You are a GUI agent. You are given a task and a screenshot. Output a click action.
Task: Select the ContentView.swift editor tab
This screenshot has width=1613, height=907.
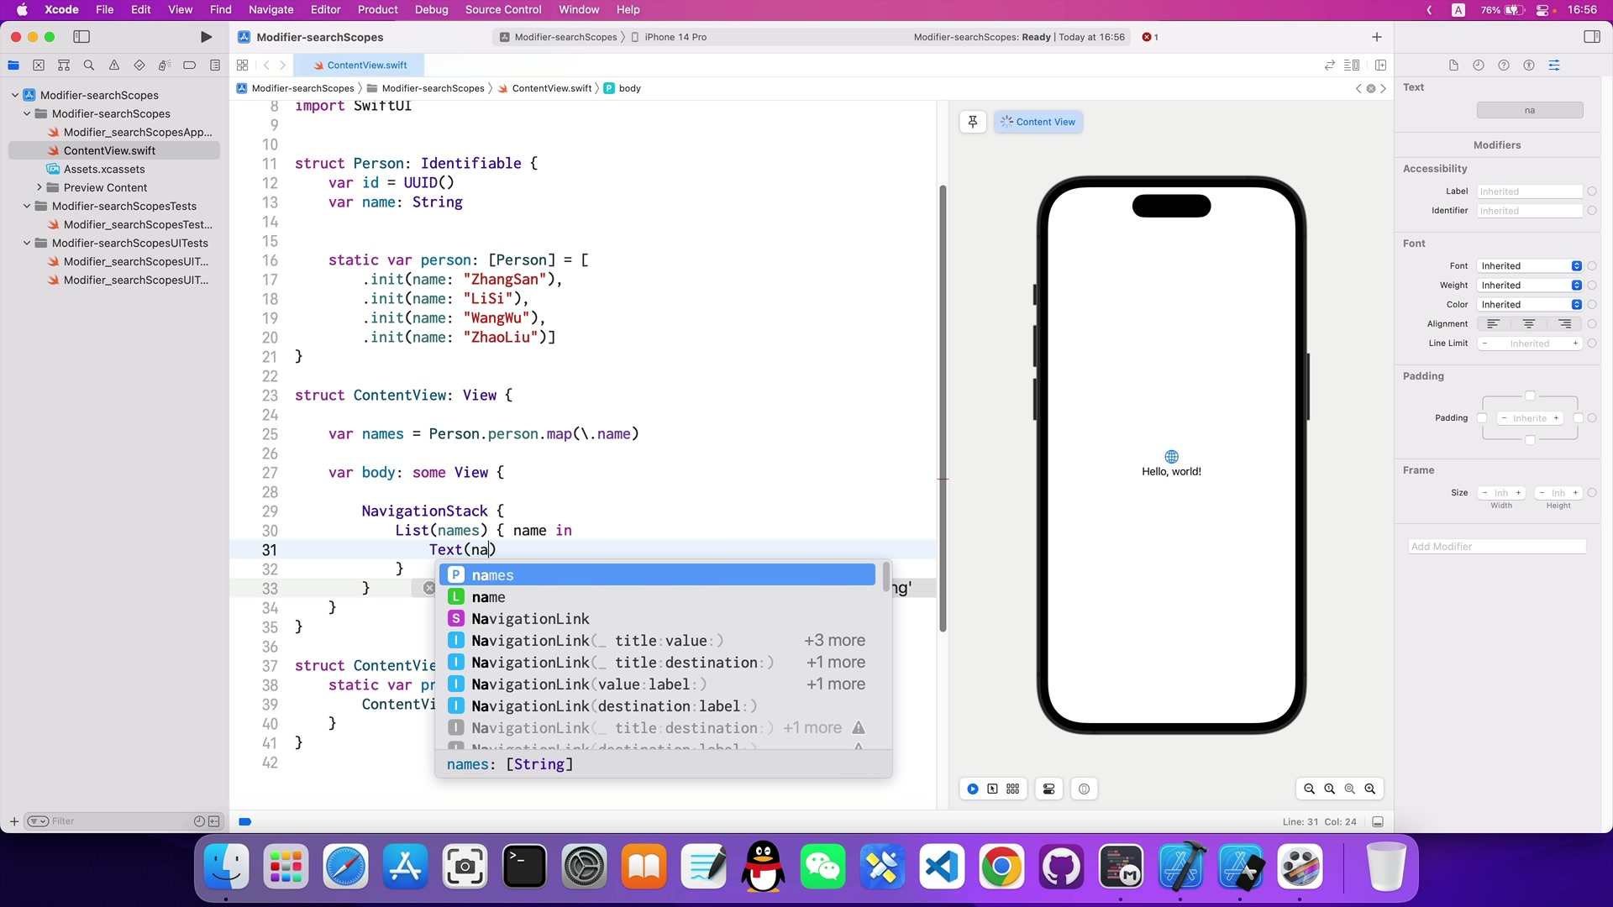coord(360,66)
